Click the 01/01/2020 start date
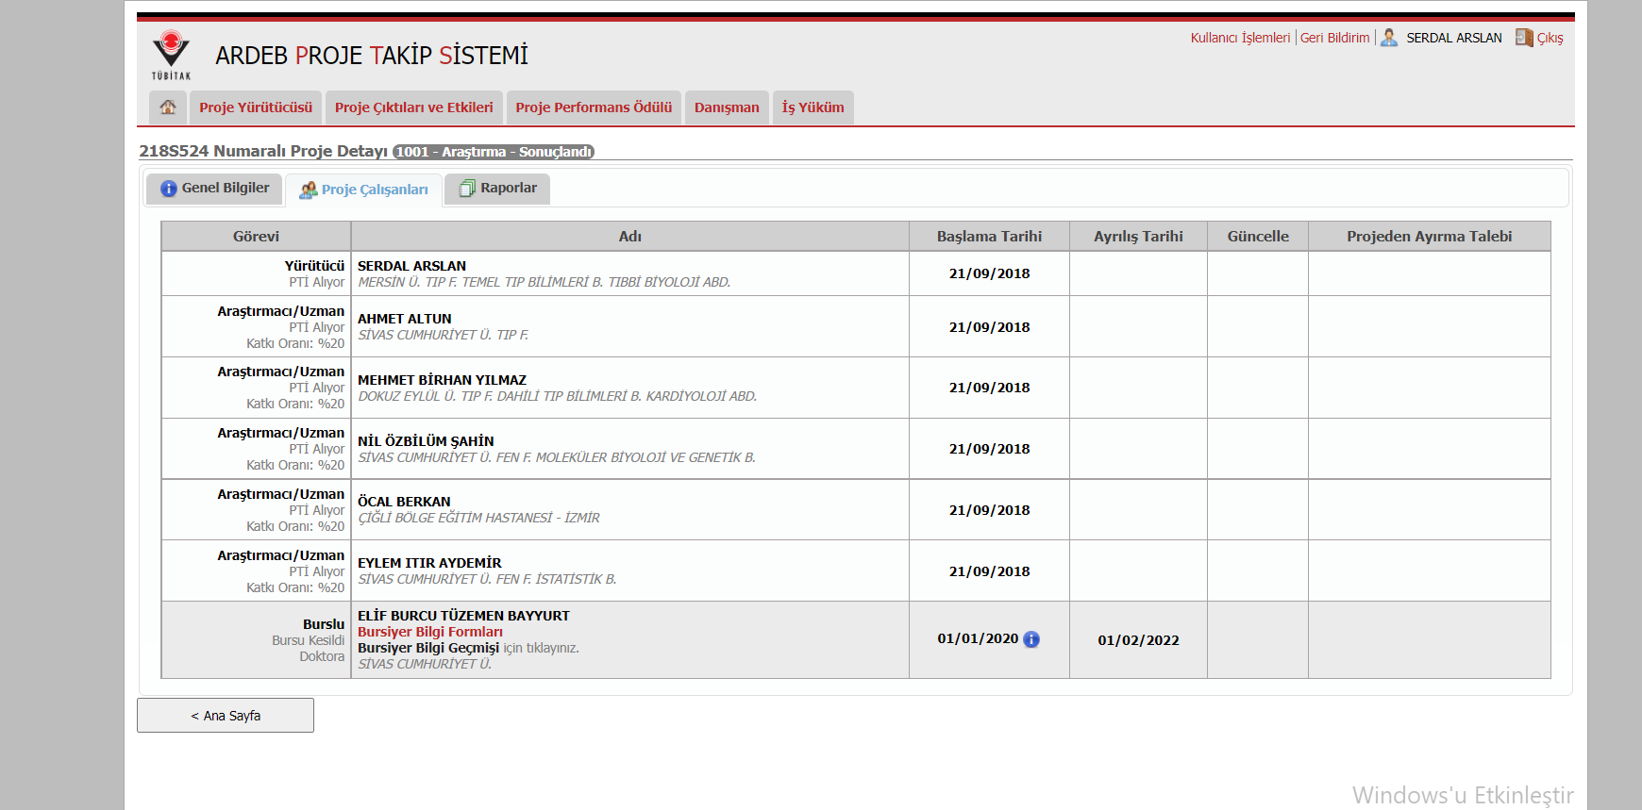 tap(978, 638)
